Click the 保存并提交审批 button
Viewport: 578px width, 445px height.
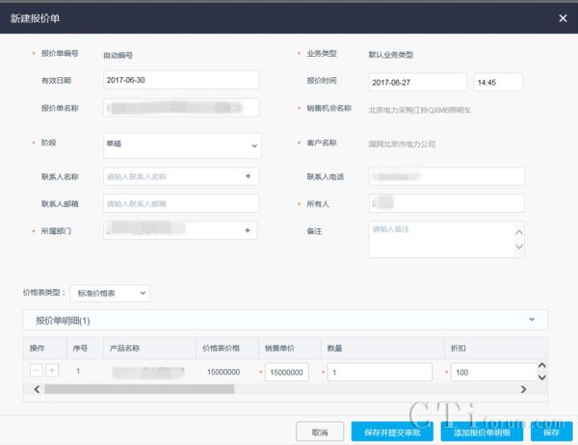(x=393, y=432)
